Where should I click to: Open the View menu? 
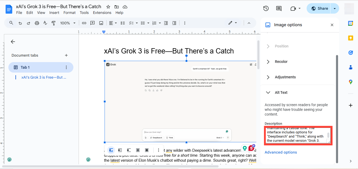click(41, 13)
